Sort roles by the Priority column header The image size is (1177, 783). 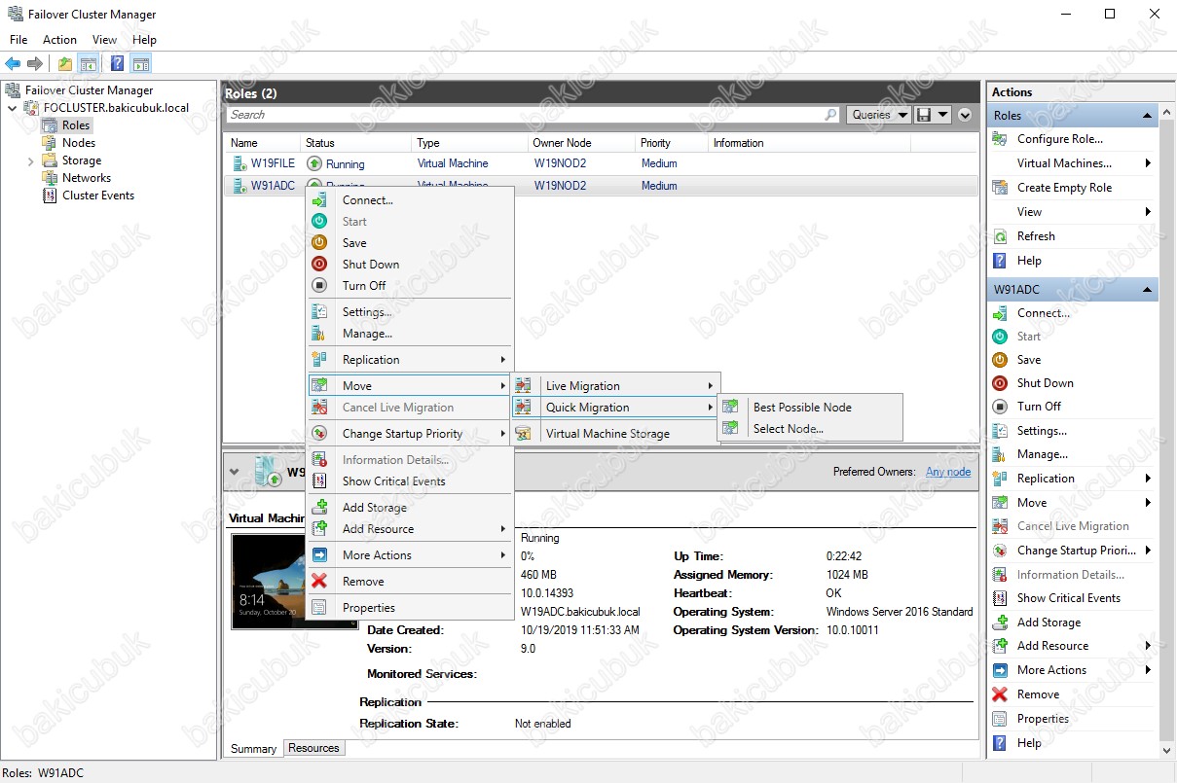pyautogui.click(x=670, y=143)
